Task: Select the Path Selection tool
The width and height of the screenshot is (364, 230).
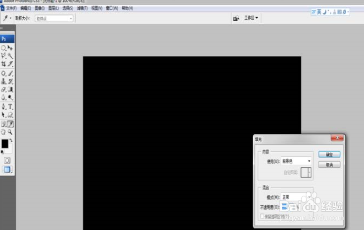Action: tap(3, 115)
